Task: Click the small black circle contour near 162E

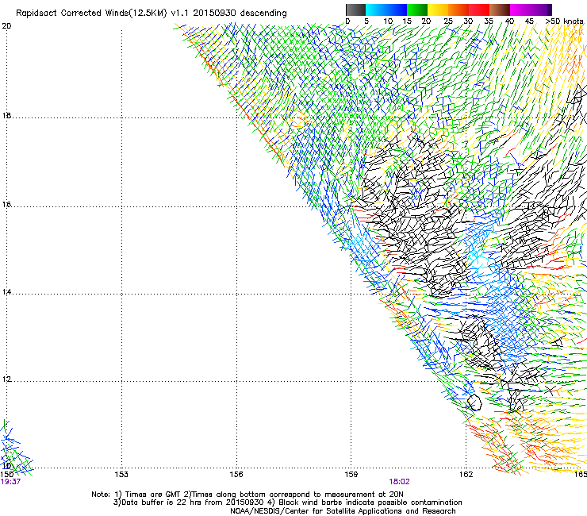Action: (x=474, y=402)
